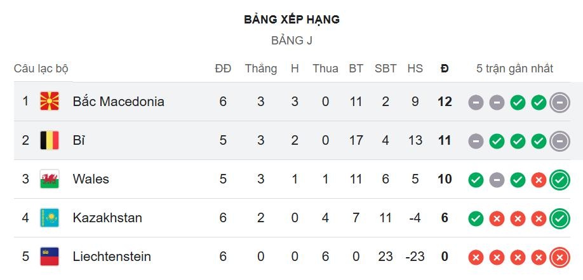Click the Thắng column header
This screenshot has width=583, height=280.
pos(261,69)
